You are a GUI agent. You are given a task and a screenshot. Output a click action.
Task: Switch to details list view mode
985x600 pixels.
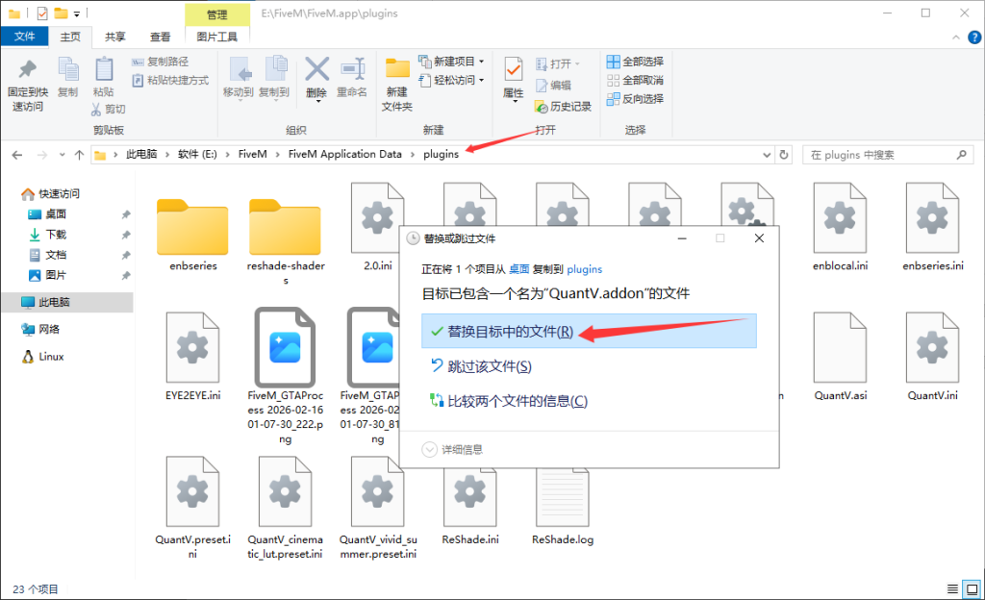[950, 588]
